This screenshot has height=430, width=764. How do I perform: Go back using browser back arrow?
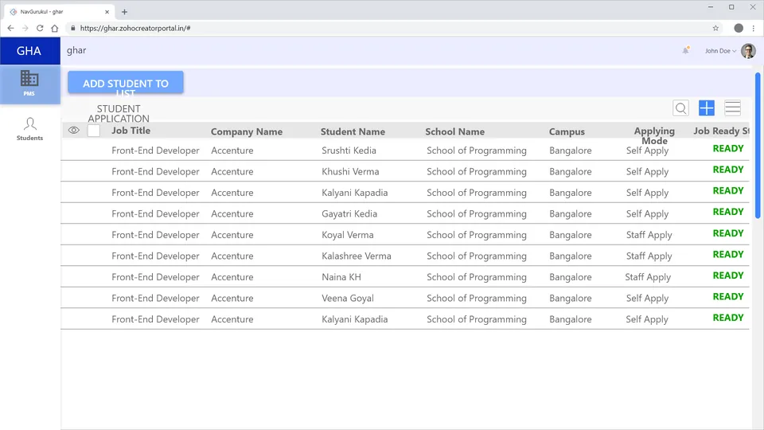point(10,29)
